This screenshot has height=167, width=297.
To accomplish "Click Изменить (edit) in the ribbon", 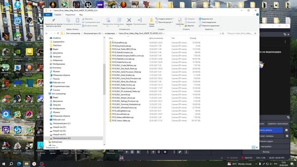I will (190, 22).
